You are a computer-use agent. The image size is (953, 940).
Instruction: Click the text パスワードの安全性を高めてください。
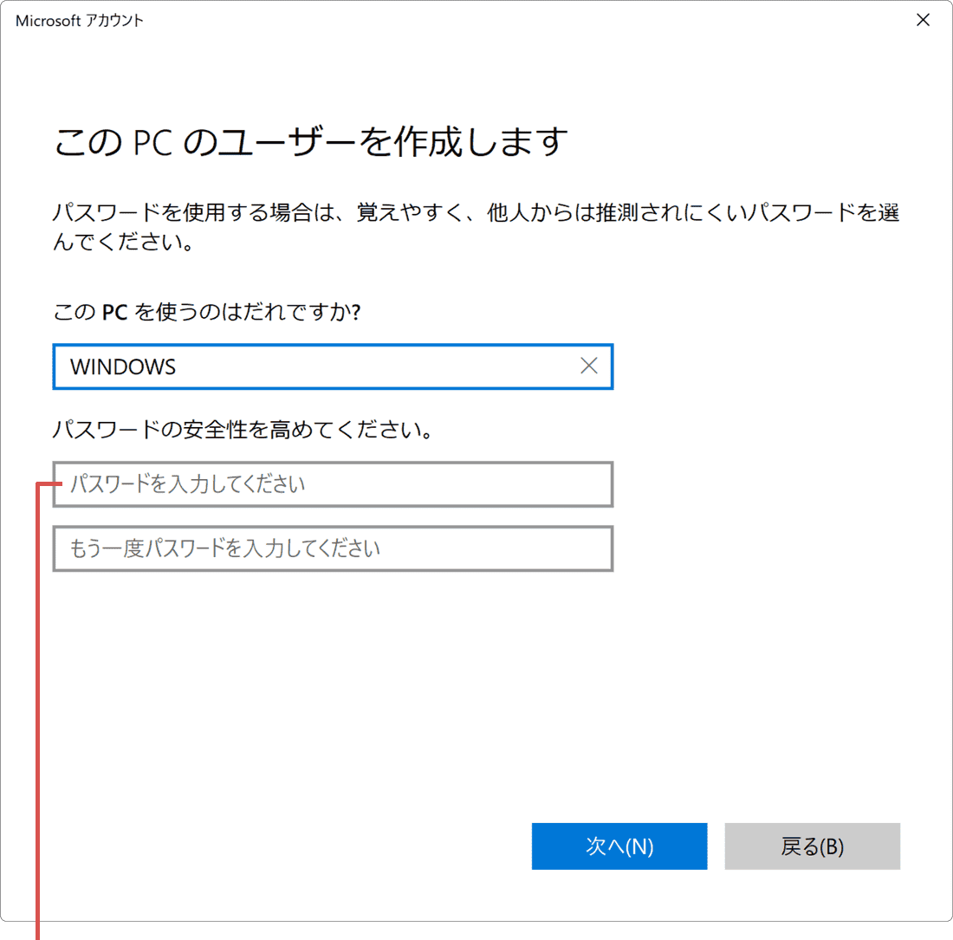point(243,430)
